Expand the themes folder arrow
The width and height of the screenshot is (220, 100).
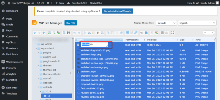pos(38,66)
